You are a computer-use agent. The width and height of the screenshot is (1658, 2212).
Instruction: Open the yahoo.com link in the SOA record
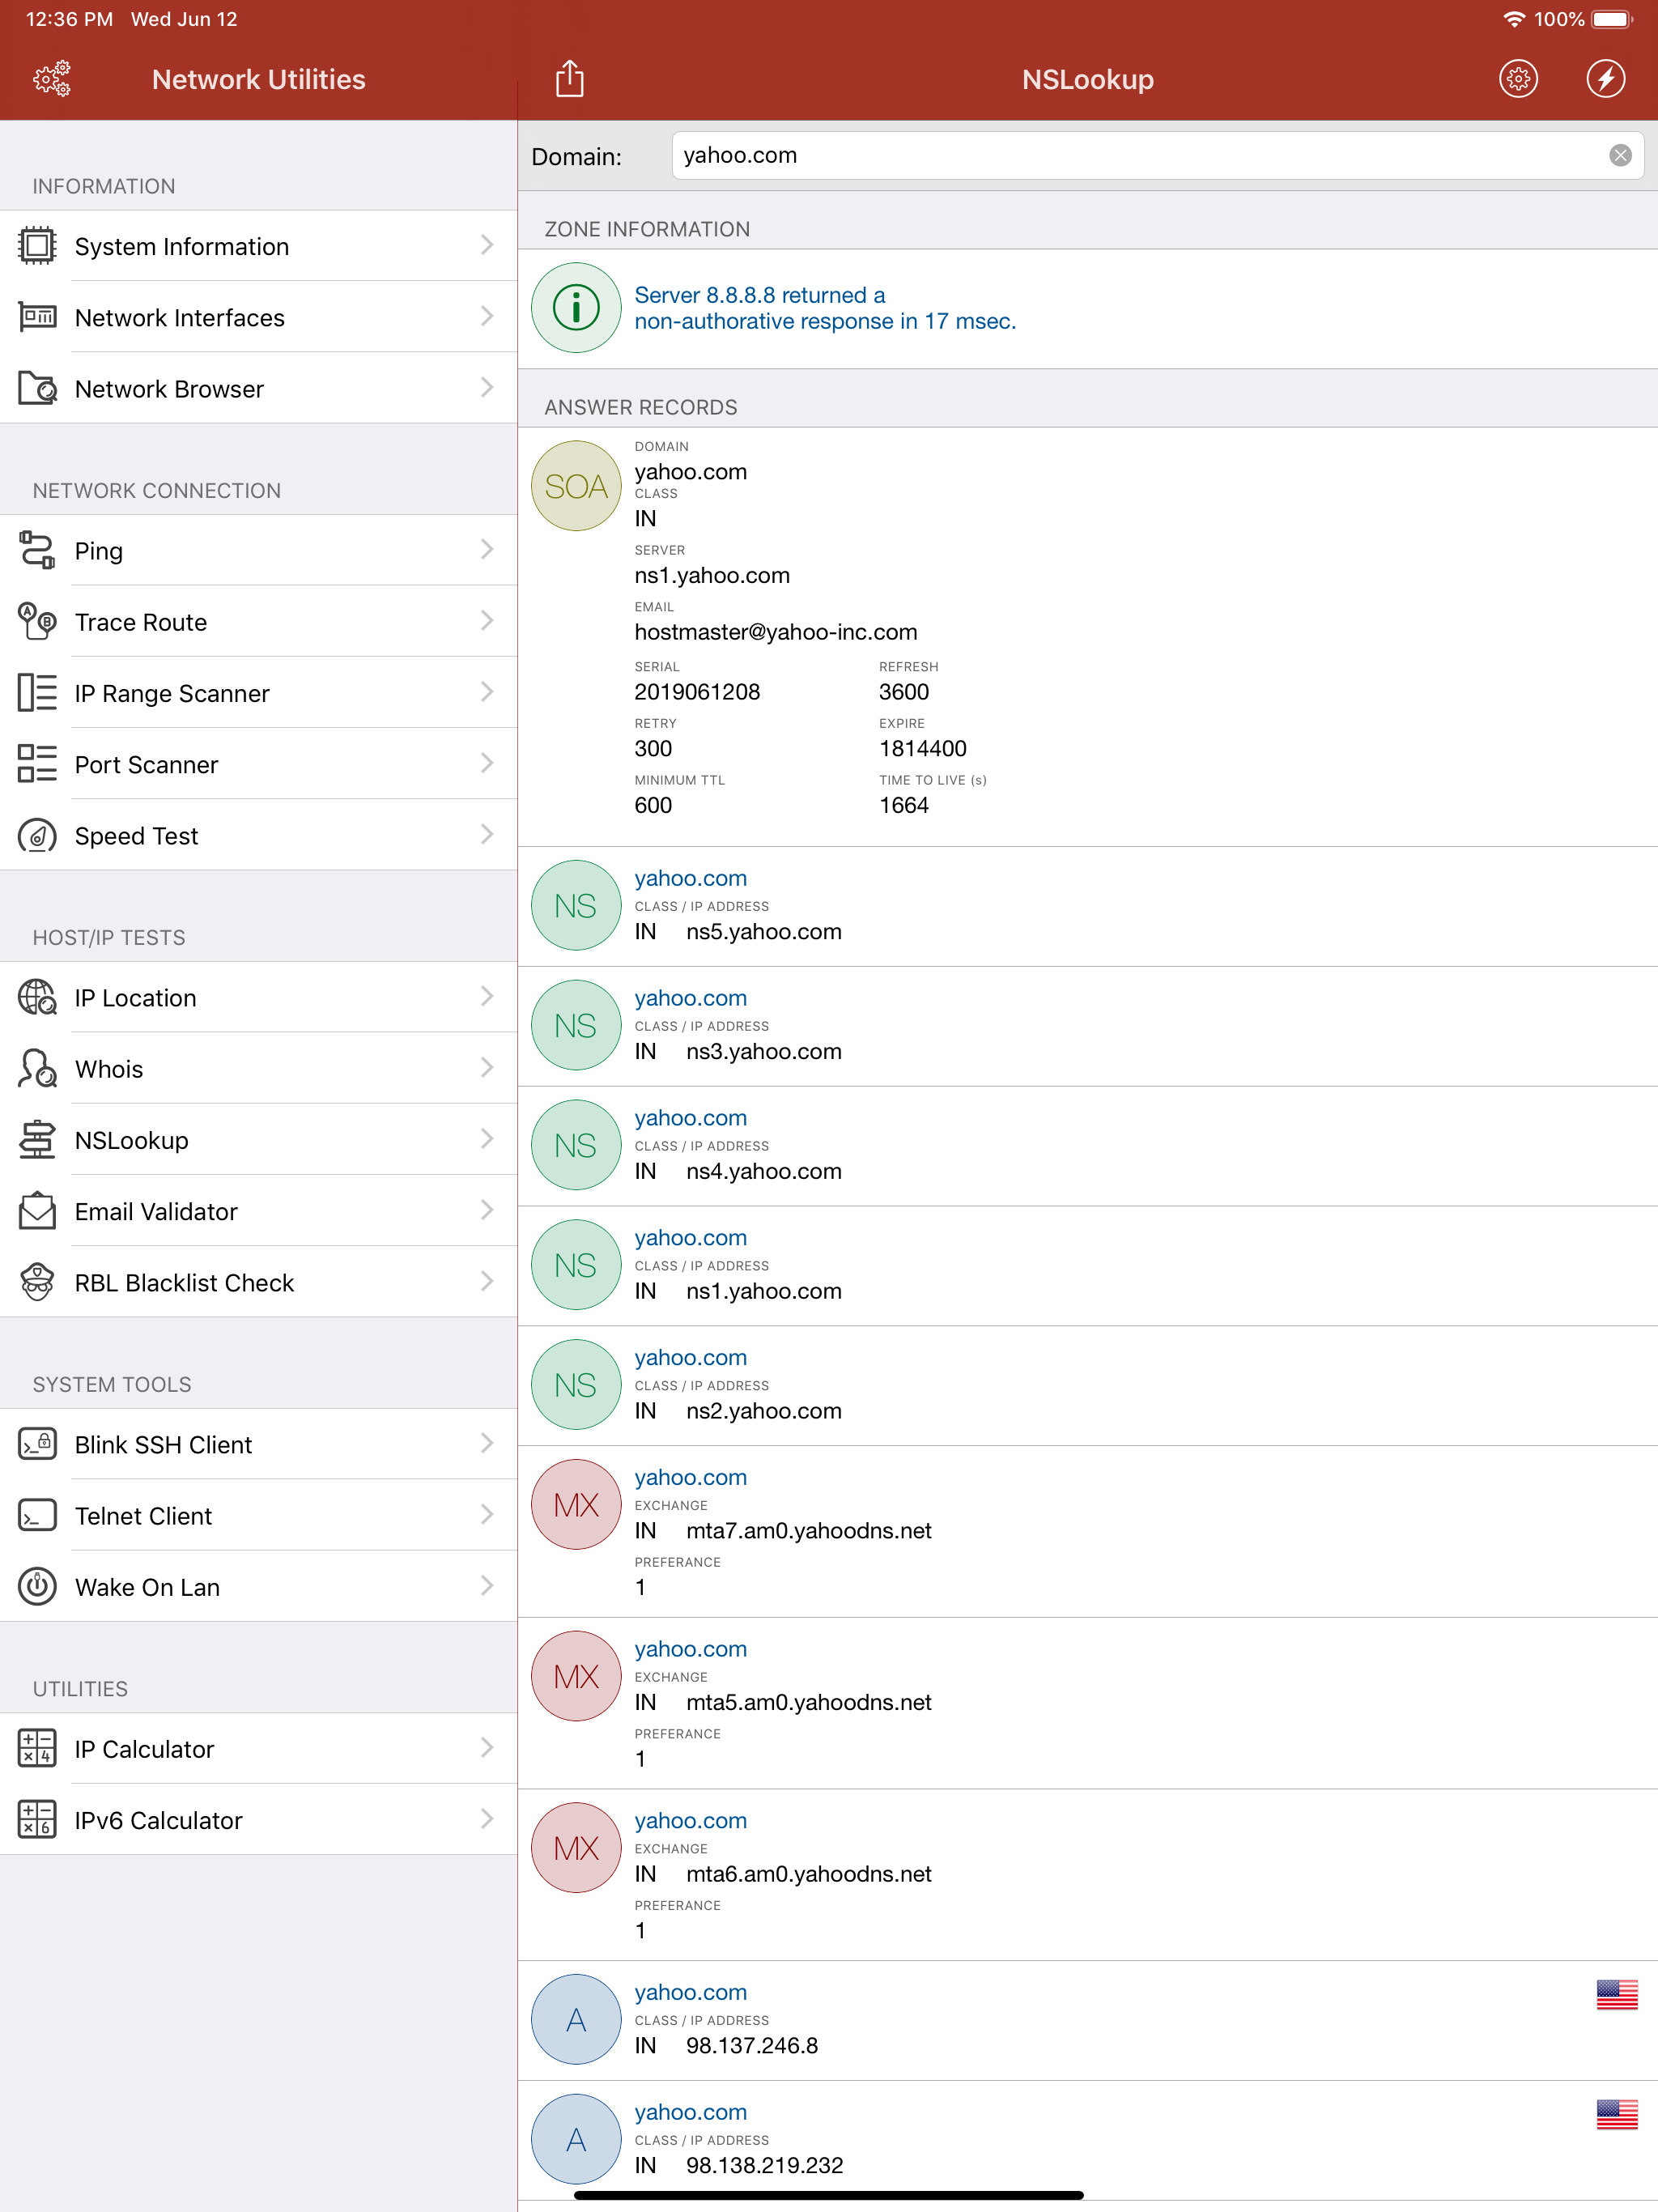tap(691, 471)
